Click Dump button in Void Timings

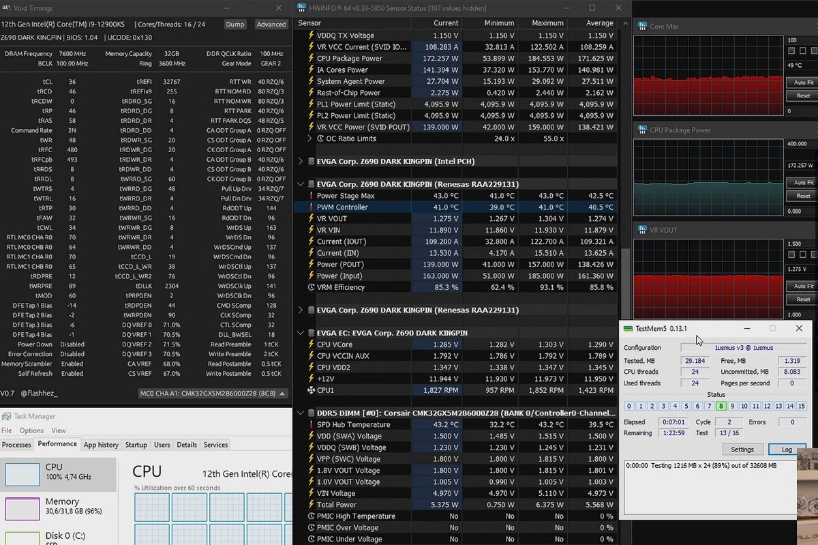(235, 24)
